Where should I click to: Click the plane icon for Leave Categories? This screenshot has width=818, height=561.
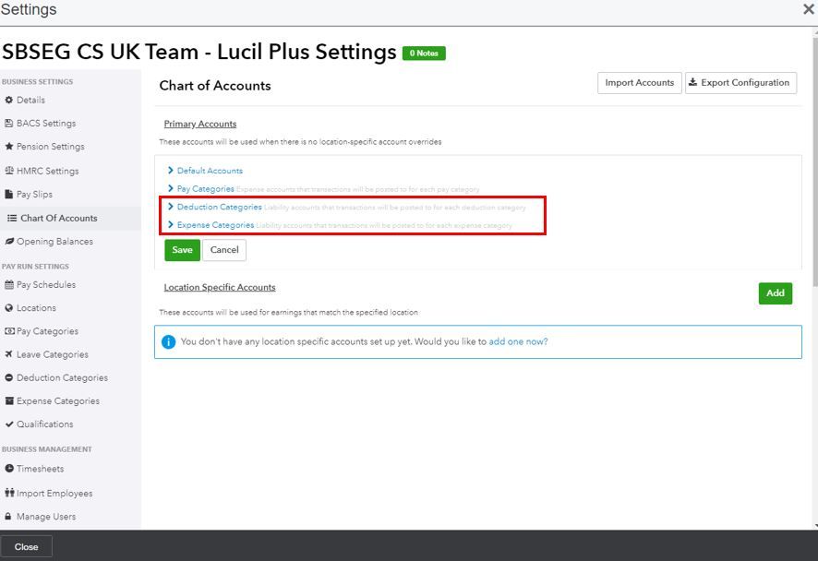9,354
